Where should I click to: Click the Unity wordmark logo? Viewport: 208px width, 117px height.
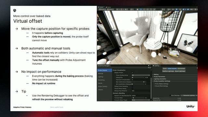click(191, 106)
